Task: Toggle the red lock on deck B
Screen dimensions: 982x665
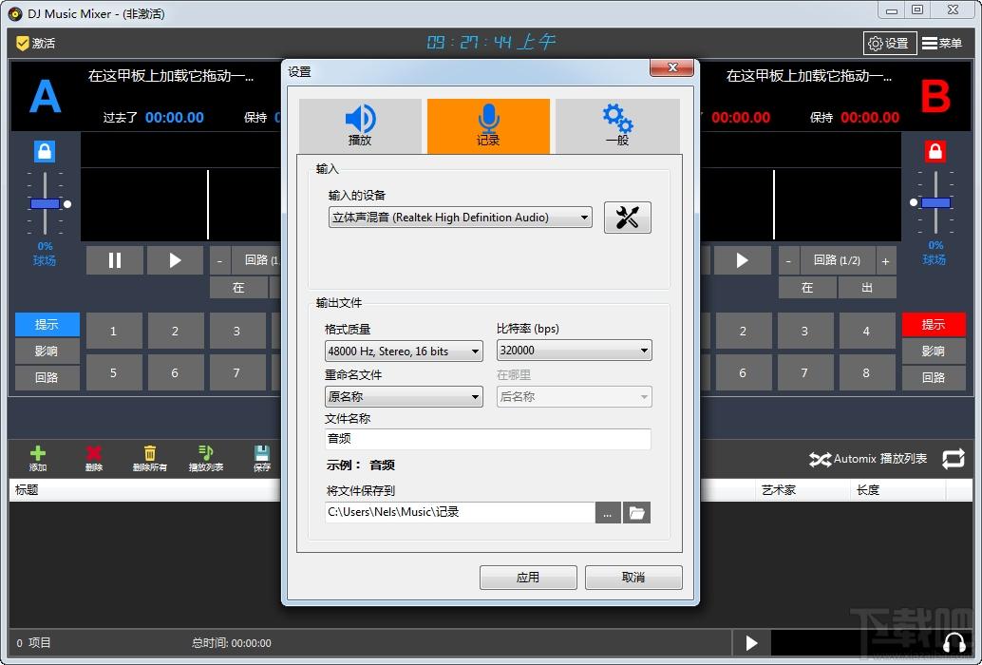Action: [935, 151]
